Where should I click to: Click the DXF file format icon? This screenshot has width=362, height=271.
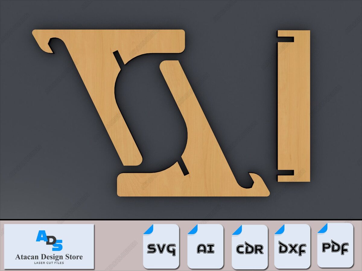[x=292, y=246]
